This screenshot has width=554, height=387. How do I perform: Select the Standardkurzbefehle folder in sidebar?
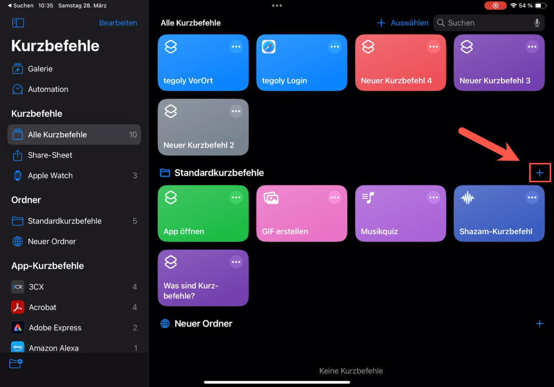[x=64, y=221]
